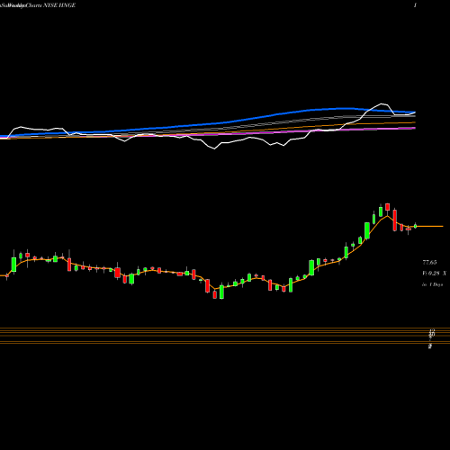
Task: Select the small '1' marker at top right
Action: [415, 5]
